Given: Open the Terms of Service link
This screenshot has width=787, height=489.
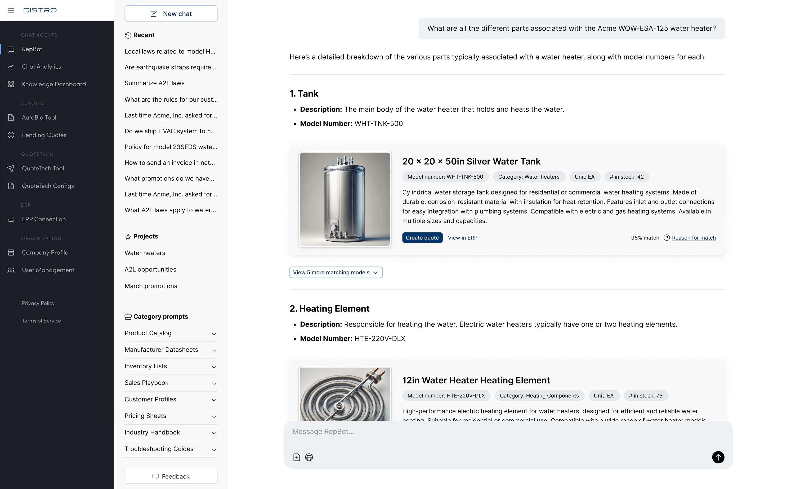Looking at the screenshot, I should (x=41, y=320).
